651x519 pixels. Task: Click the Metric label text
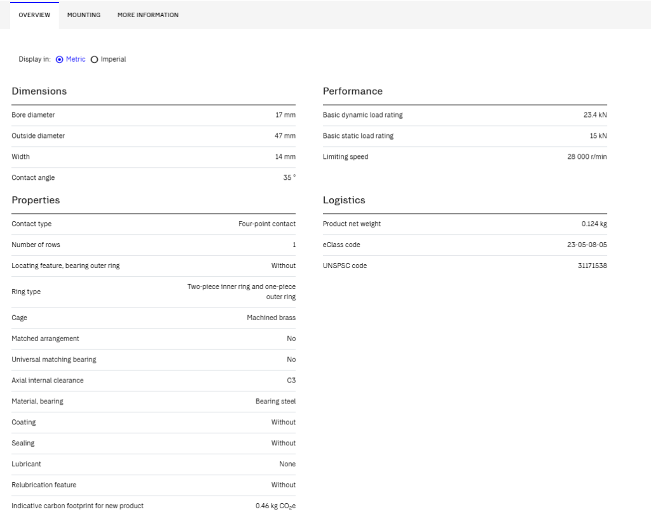tap(76, 59)
